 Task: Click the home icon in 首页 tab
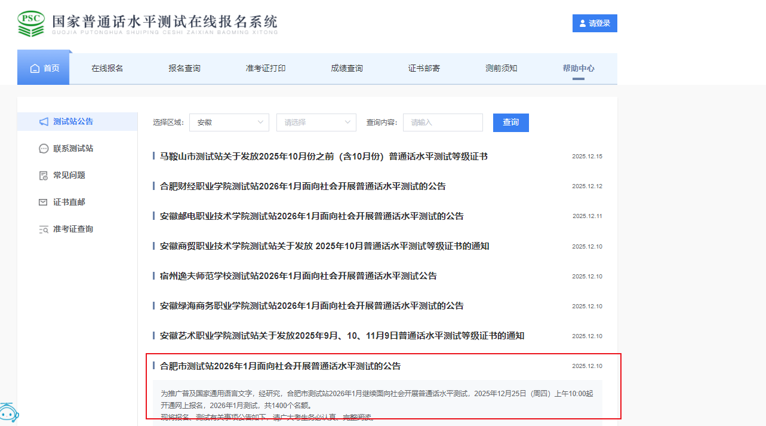point(35,69)
